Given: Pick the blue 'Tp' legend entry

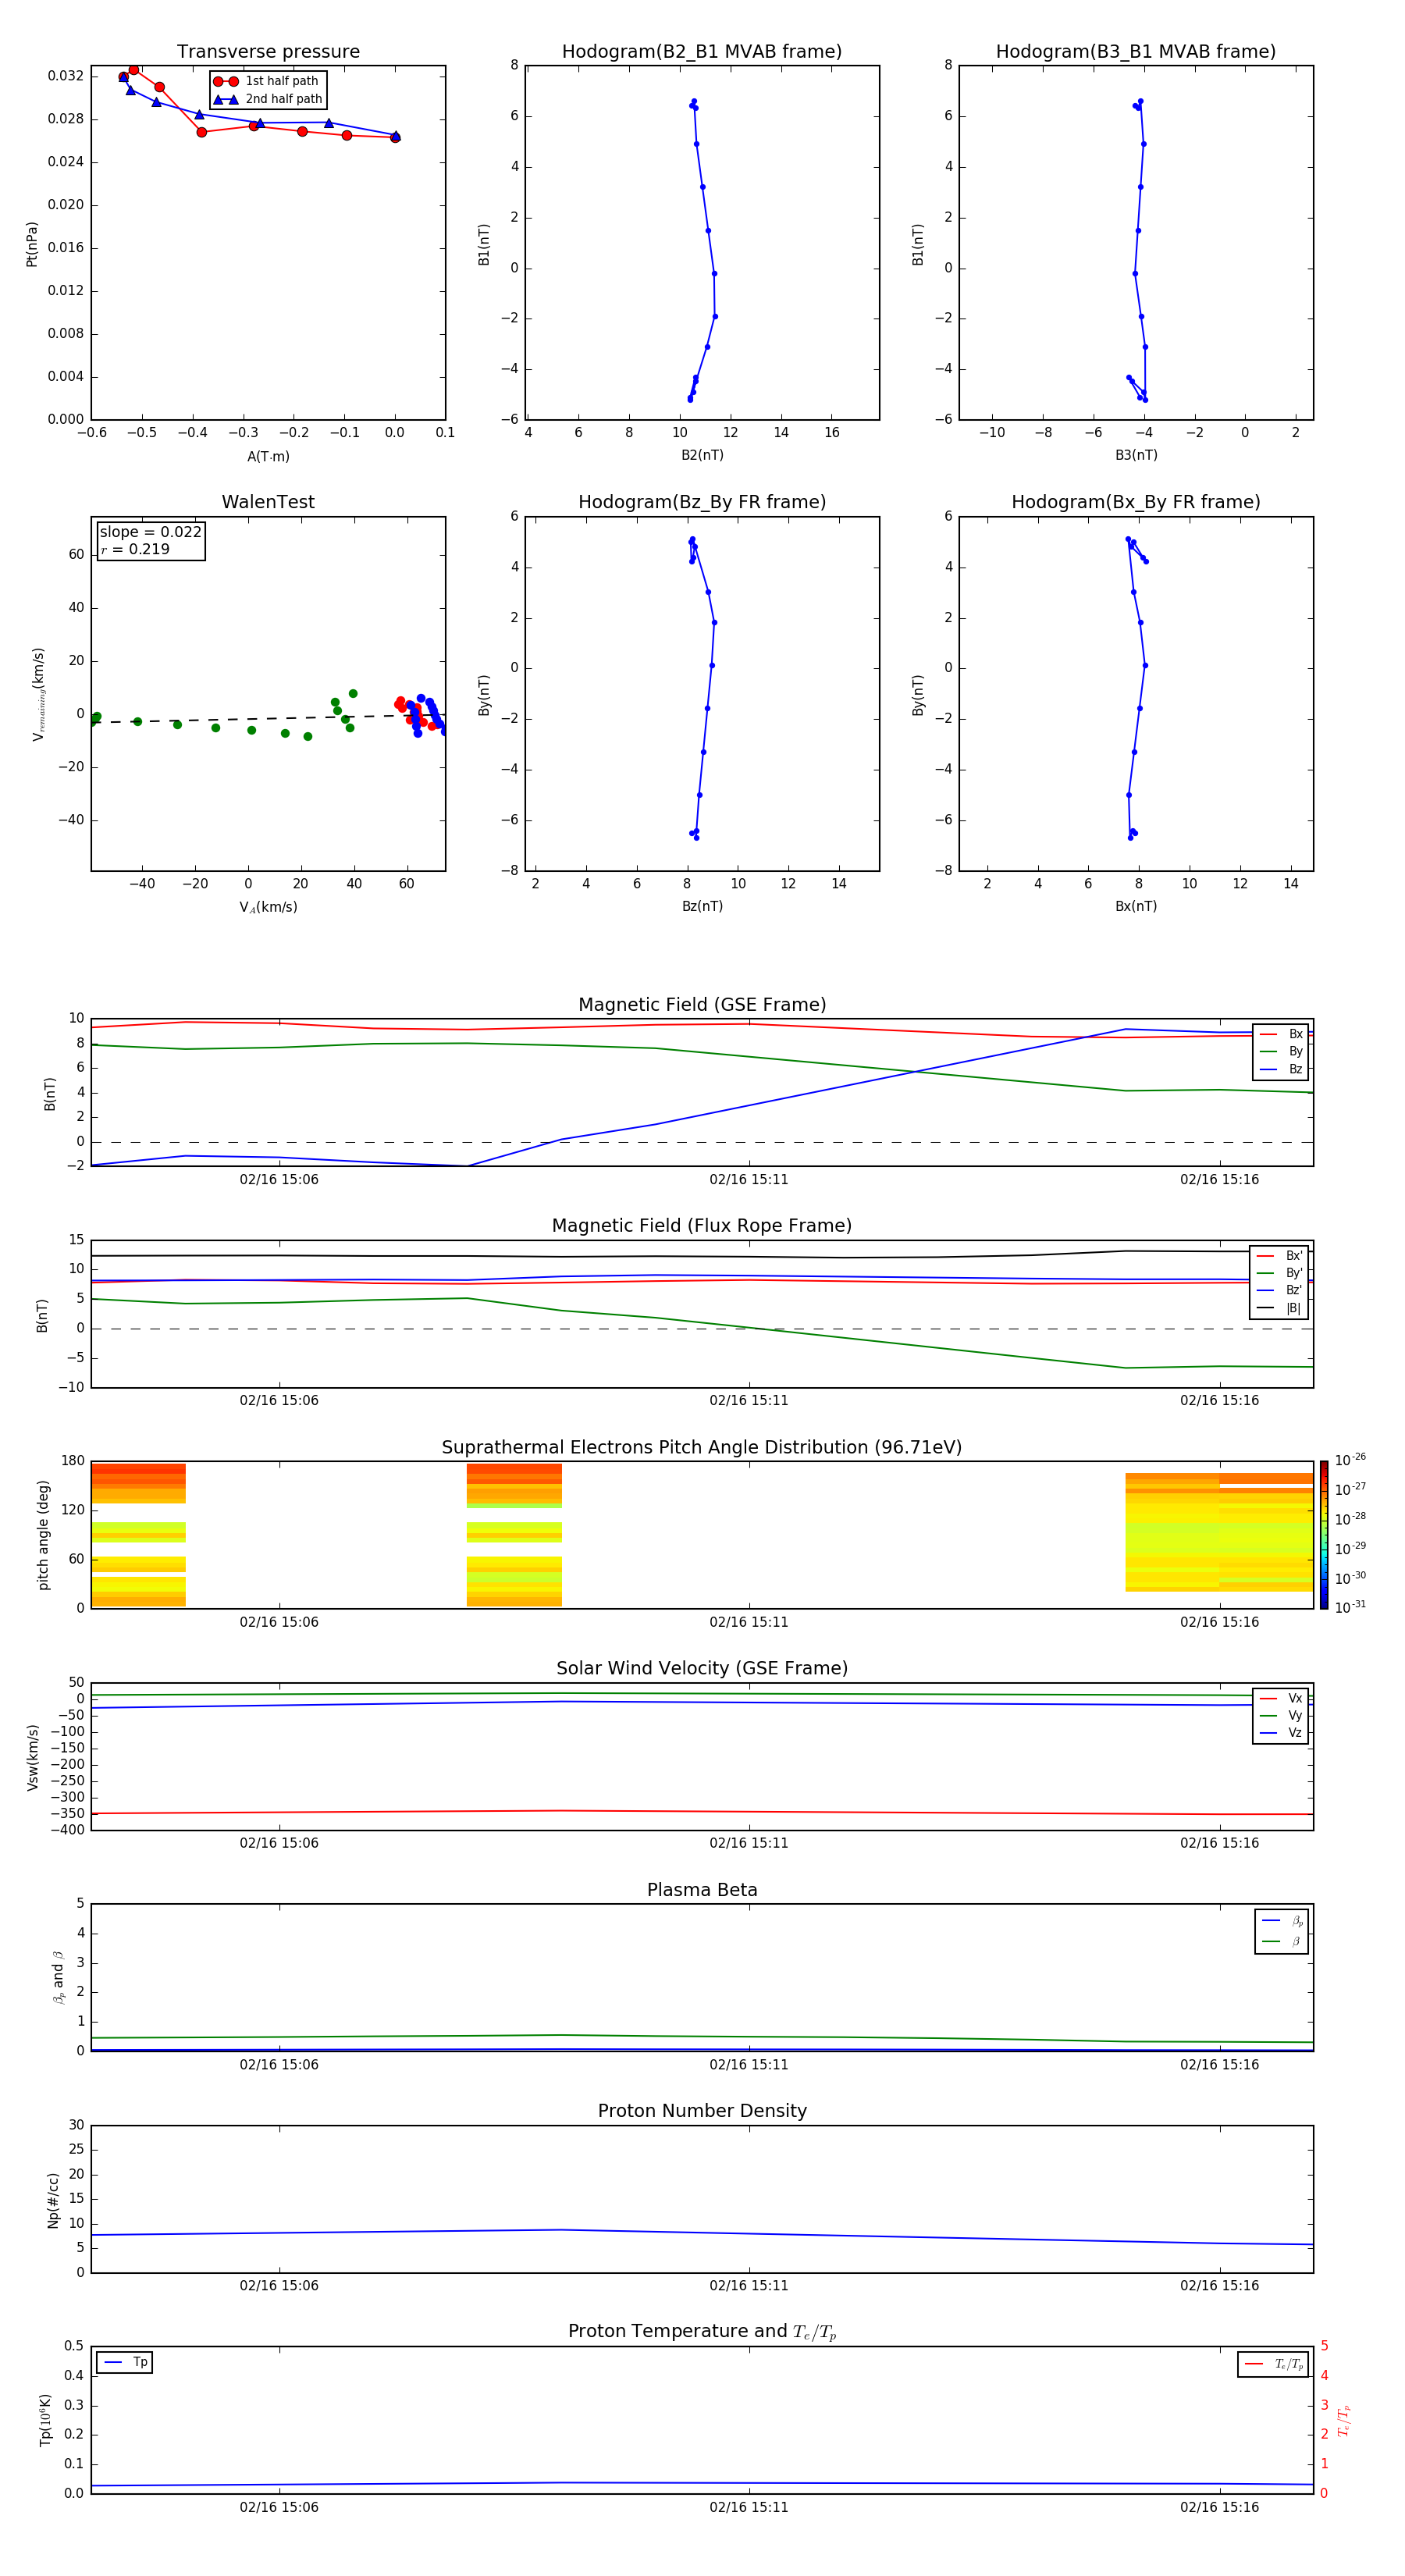Looking at the screenshot, I should 125,2362.
